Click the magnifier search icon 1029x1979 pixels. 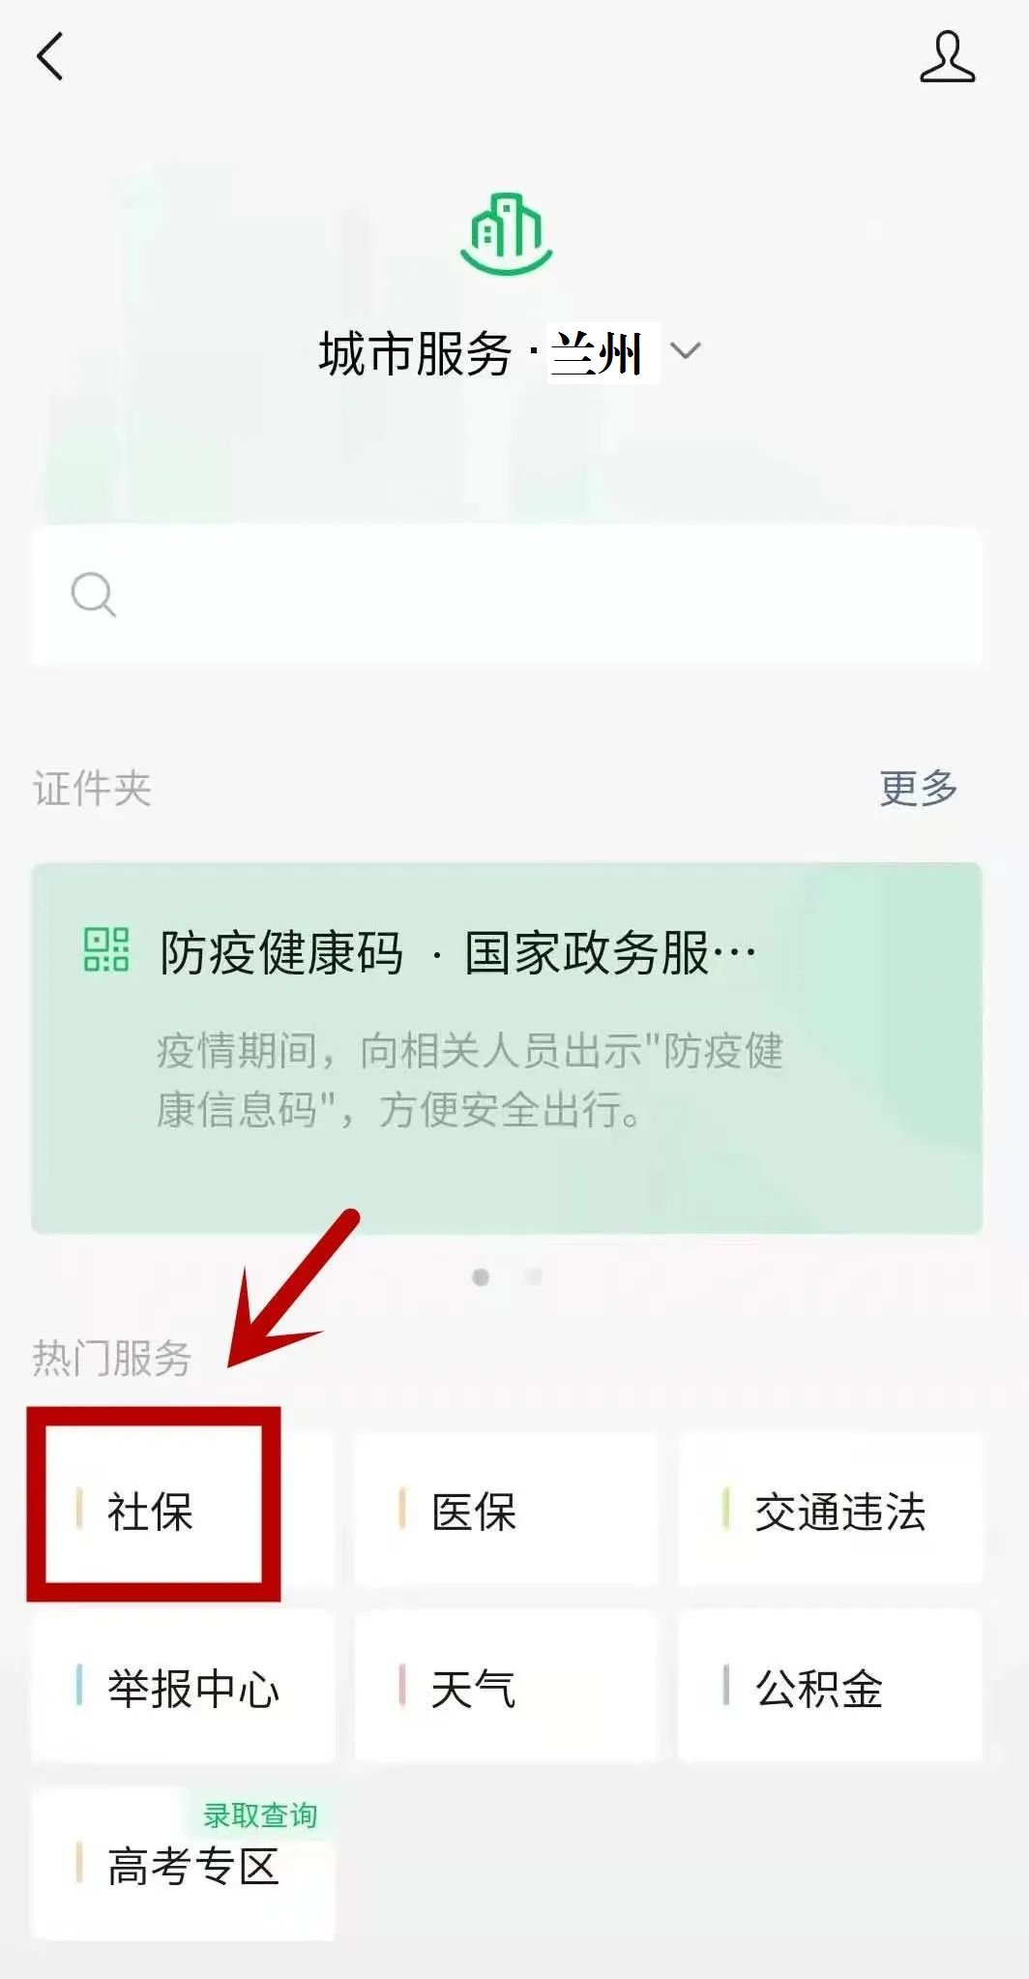click(94, 594)
